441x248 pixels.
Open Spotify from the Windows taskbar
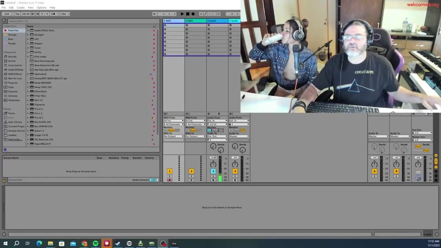click(x=95, y=244)
